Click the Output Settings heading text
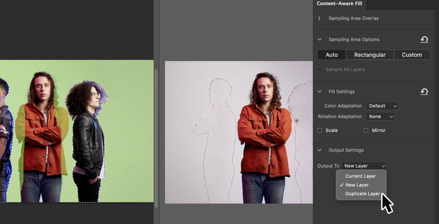Image resolution: width=439 pixels, height=224 pixels. point(346,150)
